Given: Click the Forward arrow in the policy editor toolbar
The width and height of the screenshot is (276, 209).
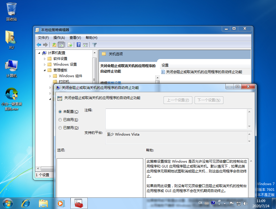Looking at the screenshot, I should coord(45,45).
